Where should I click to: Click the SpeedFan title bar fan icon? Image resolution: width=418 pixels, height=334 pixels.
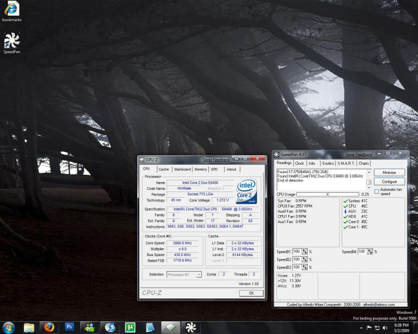click(x=276, y=155)
